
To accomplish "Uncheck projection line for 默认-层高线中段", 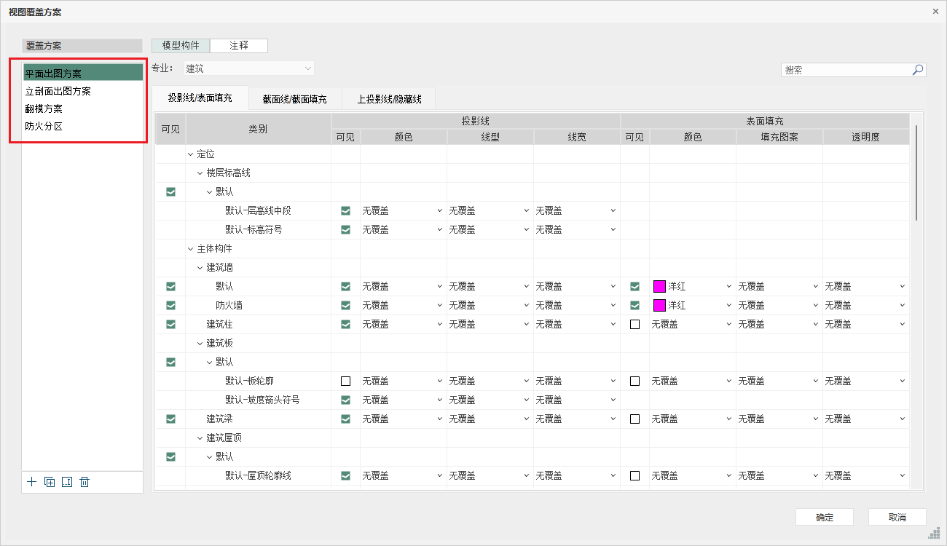I will click(x=346, y=210).
